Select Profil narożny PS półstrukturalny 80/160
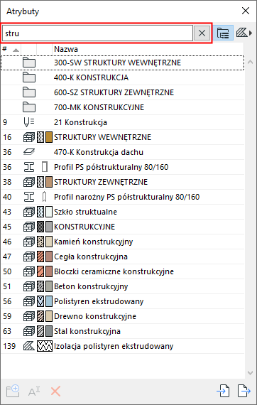 coord(123,197)
